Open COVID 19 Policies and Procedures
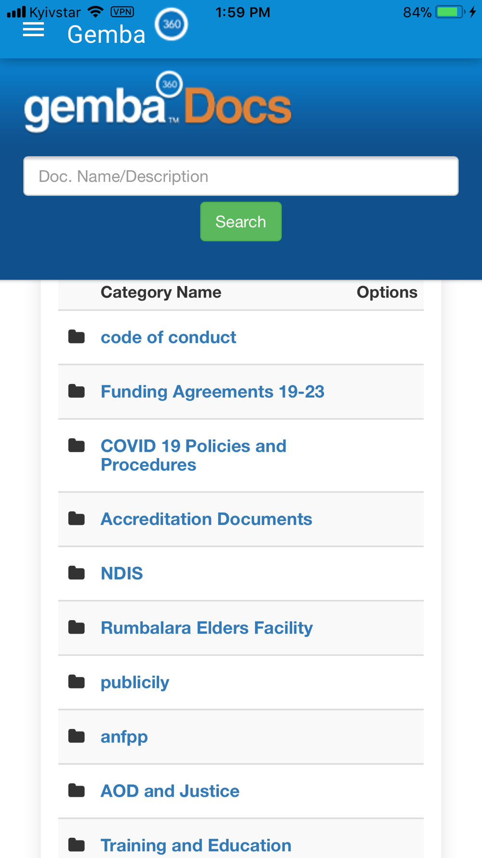The width and height of the screenshot is (482, 858). point(193,455)
